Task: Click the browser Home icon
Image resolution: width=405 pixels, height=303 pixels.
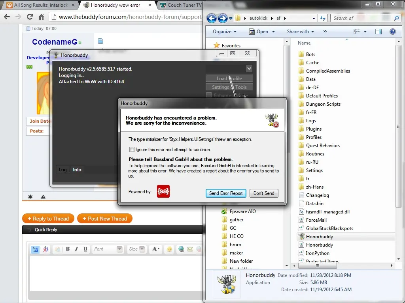Action: (41, 17)
